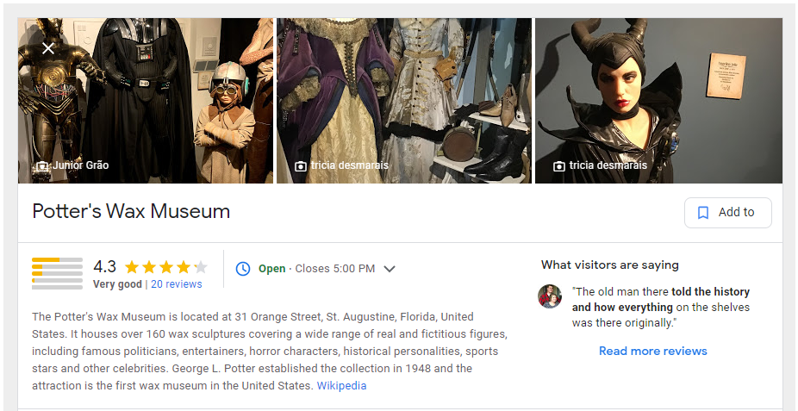Click the yellow star rating row
The width and height of the screenshot is (798, 411).
coord(166,267)
